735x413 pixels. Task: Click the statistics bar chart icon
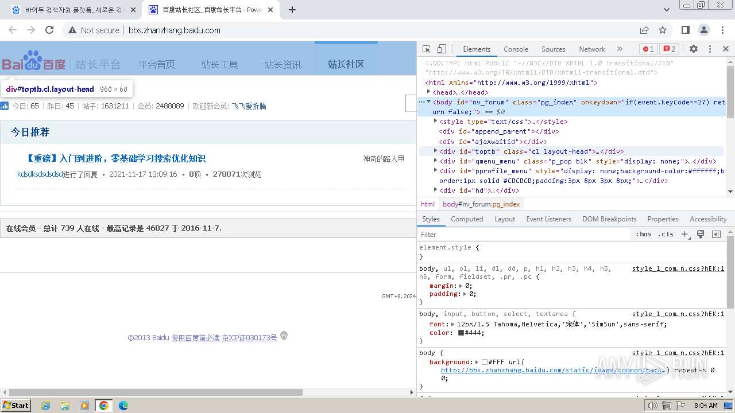[5, 106]
